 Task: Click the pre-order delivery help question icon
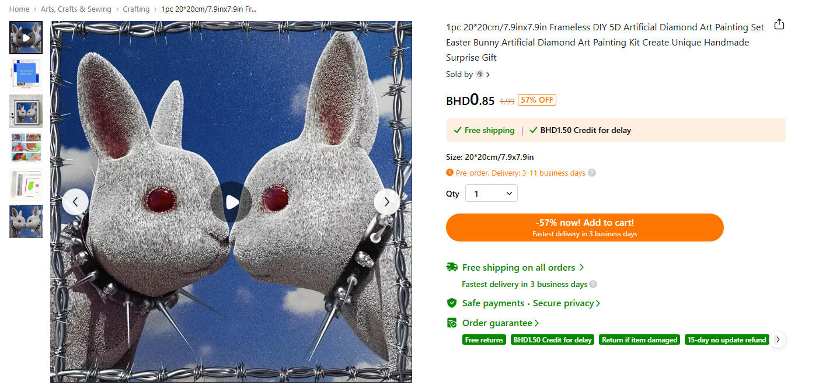(592, 173)
